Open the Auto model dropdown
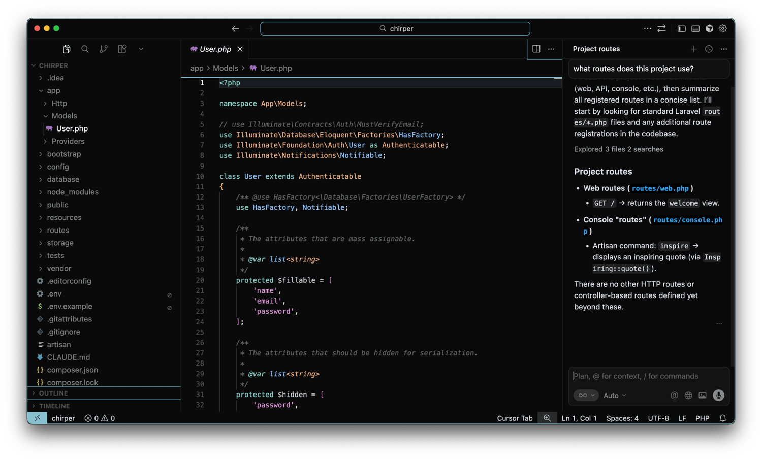762x460 pixels. point(615,396)
